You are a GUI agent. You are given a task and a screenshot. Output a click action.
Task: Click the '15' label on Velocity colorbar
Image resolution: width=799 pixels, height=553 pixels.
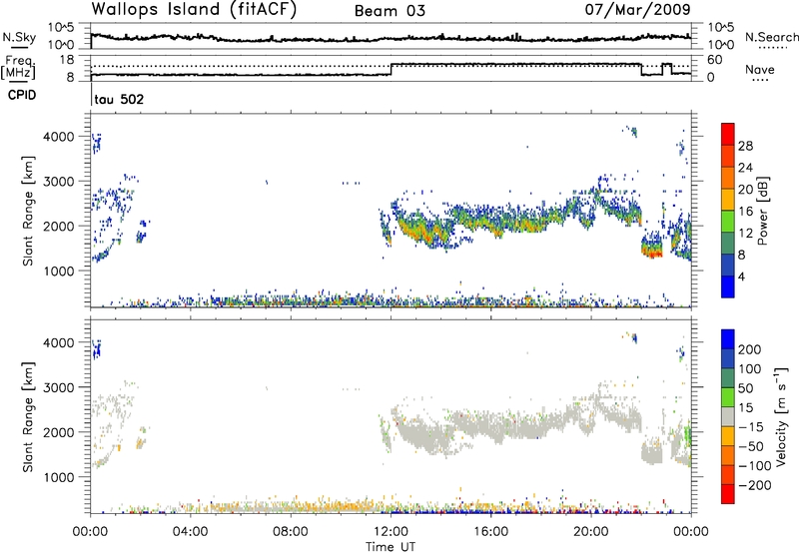coord(745,408)
